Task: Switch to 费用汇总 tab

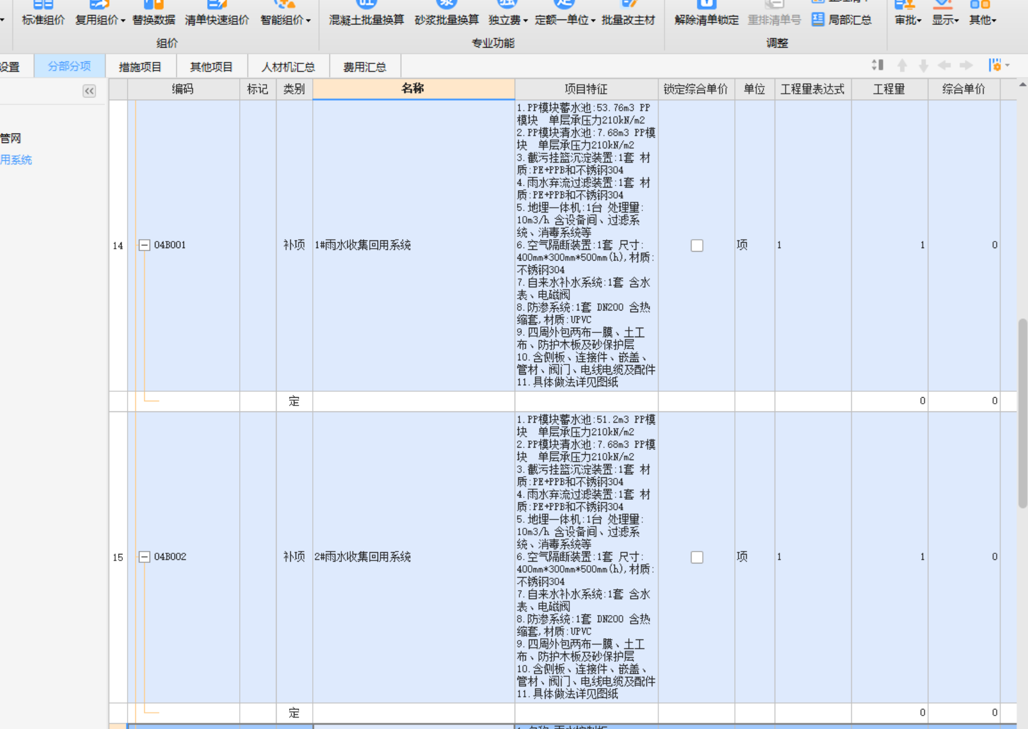Action: (x=364, y=66)
